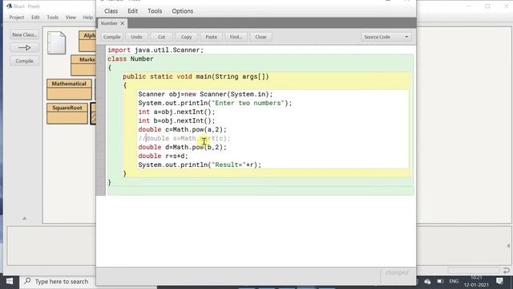Click the Copy toolbar button
Viewport: 513px width, 289px height.
click(187, 37)
